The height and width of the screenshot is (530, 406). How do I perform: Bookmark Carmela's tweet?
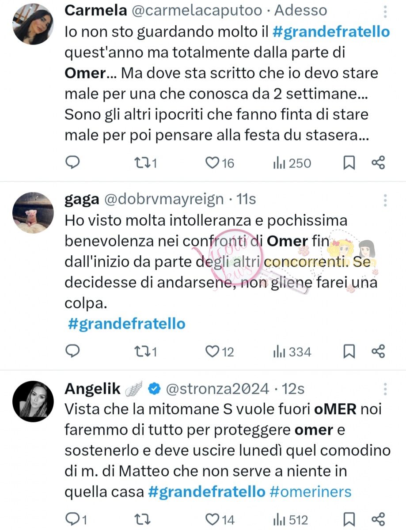(349, 163)
